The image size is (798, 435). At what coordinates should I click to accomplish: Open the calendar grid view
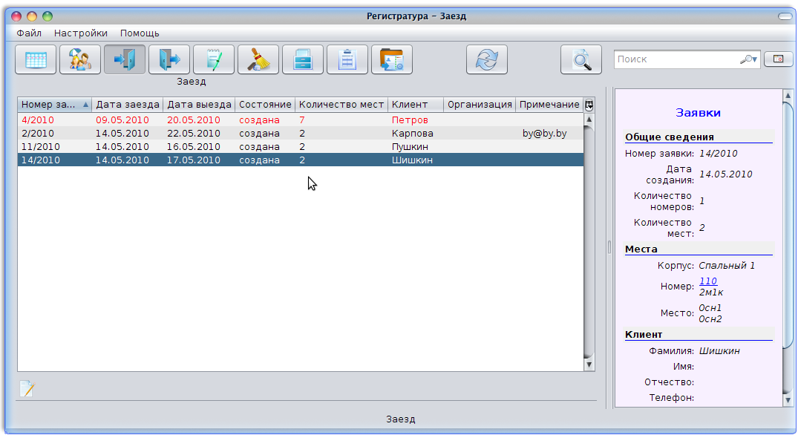(36, 59)
